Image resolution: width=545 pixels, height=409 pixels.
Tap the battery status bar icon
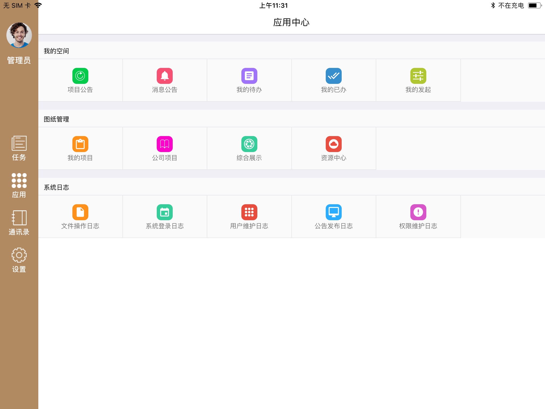click(535, 5)
